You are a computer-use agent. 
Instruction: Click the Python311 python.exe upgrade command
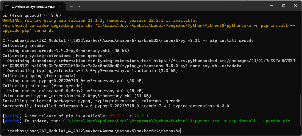pyautogui.click(x=177, y=121)
